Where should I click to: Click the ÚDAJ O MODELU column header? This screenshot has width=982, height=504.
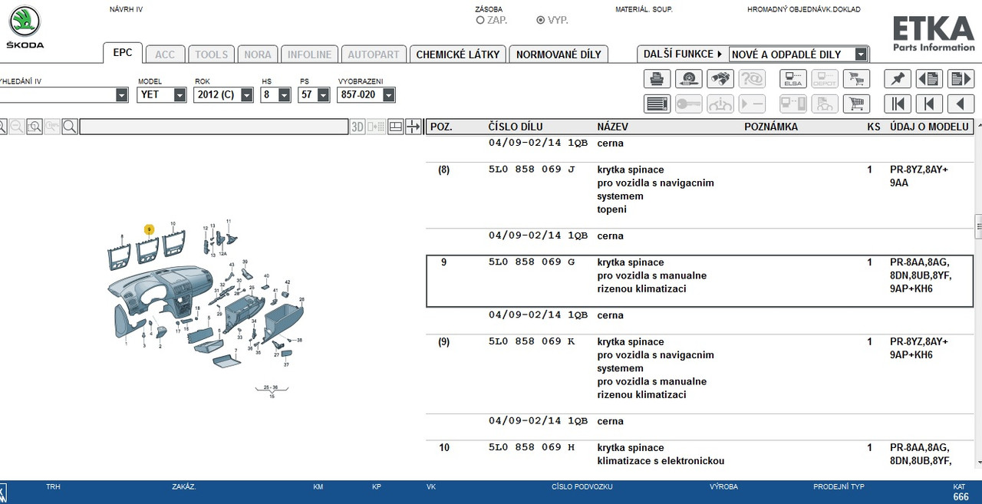pyautogui.click(x=929, y=127)
